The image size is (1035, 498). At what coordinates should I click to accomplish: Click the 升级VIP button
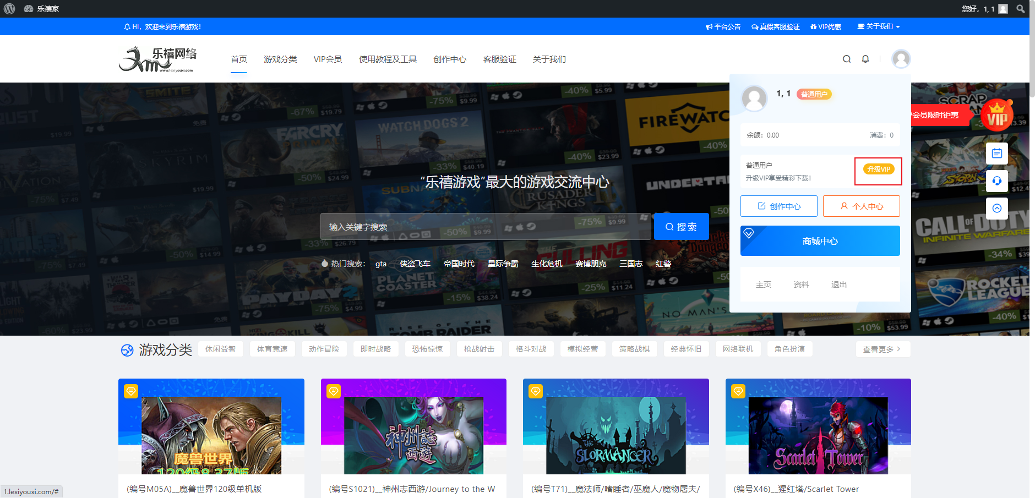(x=878, y=169)
